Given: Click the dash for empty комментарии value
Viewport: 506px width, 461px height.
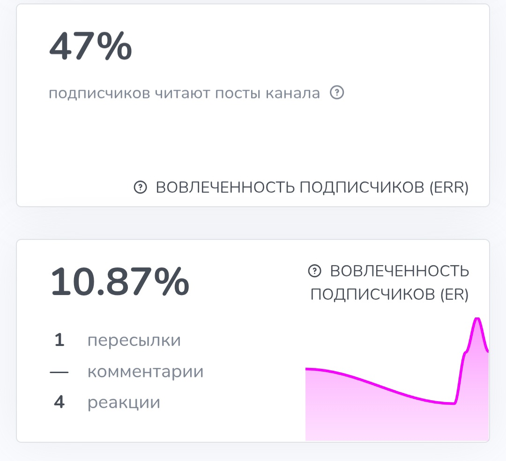Looking at the screenshot, I should (59, 371).
